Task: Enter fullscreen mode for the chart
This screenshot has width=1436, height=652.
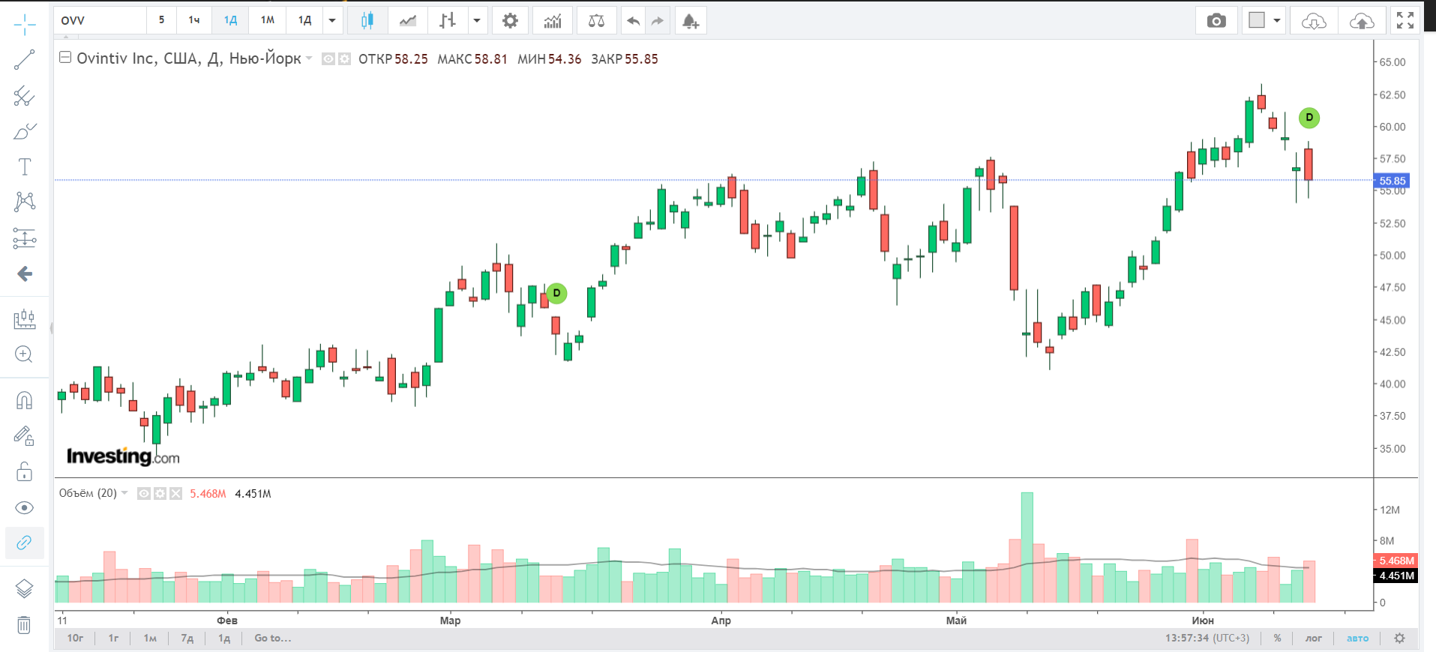Action: coord(1405,21)
